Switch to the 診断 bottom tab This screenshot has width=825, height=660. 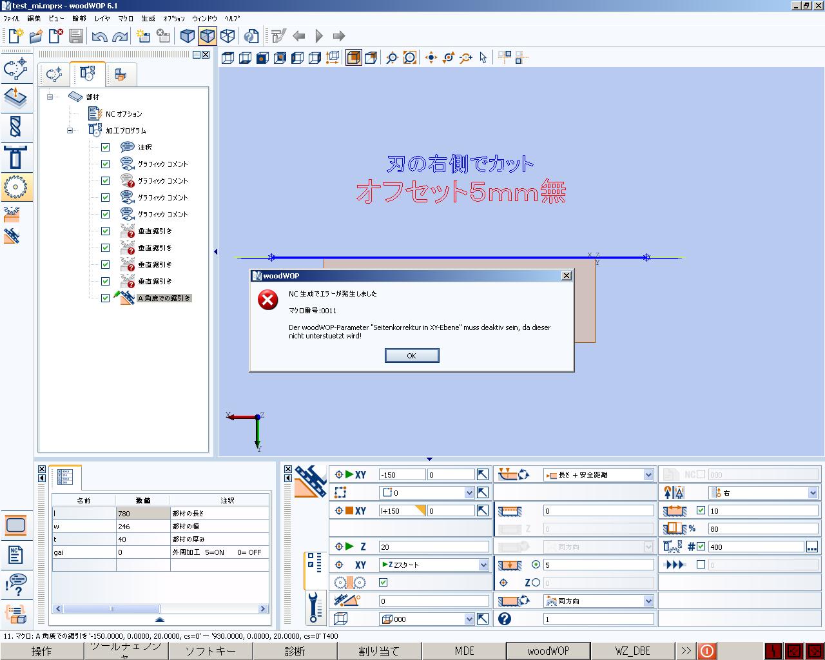(295, 651)
